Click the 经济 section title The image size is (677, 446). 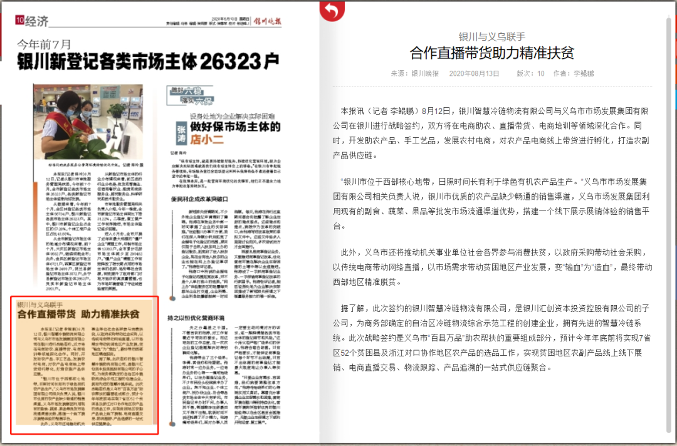[37, 21]
